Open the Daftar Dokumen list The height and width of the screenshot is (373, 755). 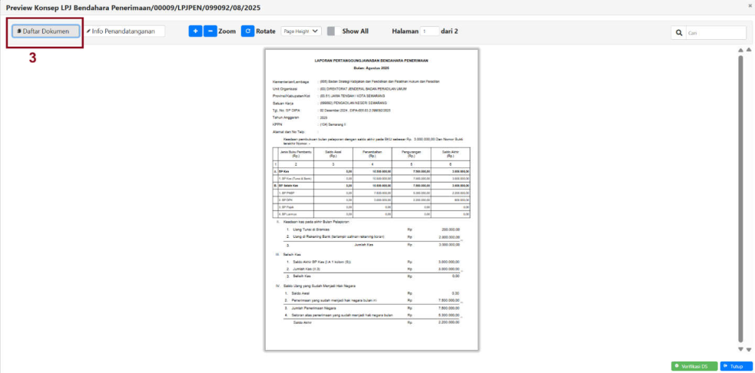(45, 31)
